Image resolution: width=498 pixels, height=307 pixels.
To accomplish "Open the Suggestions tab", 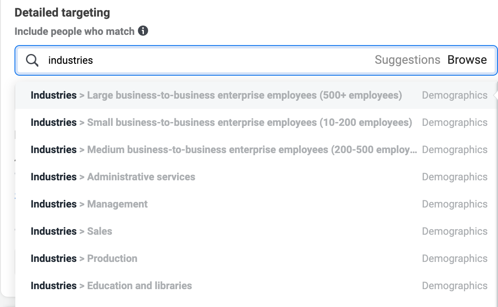I will point(407,60).
